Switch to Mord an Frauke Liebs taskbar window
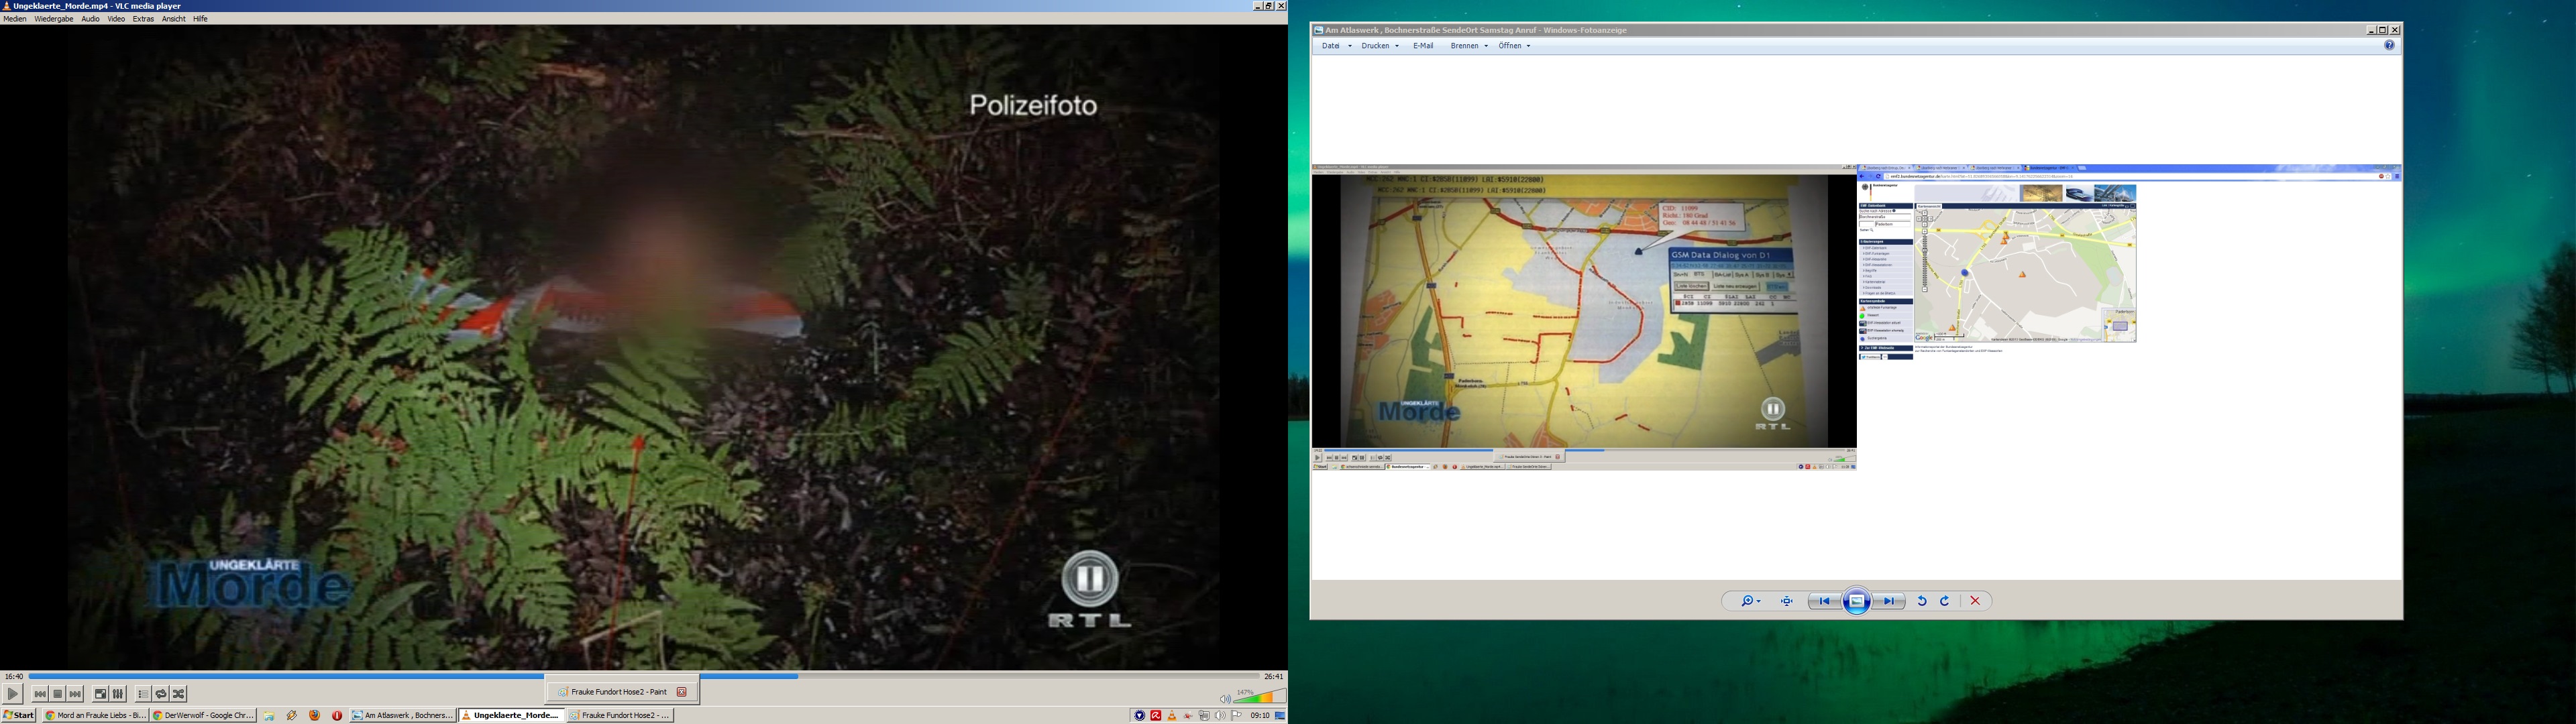This screenshot has width=2576, height=724. (x=95, y=716)
